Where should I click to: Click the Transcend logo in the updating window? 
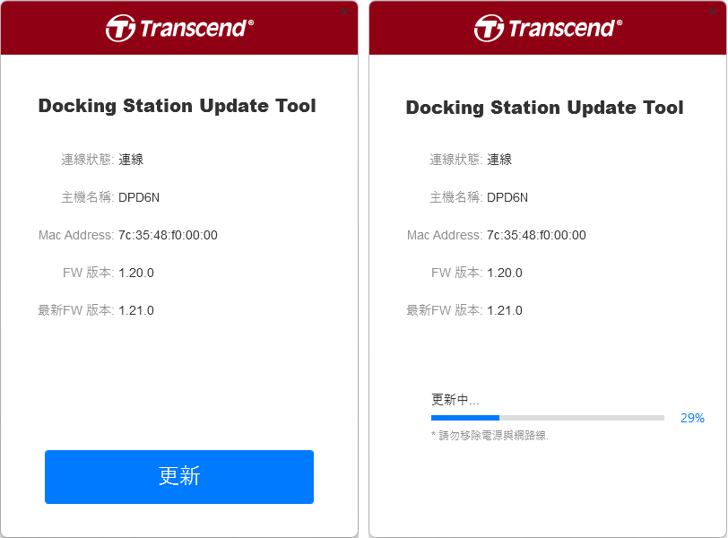point(548,28)
